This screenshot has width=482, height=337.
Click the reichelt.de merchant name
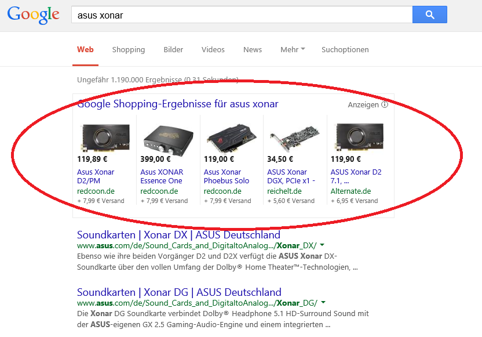[284, 191]
